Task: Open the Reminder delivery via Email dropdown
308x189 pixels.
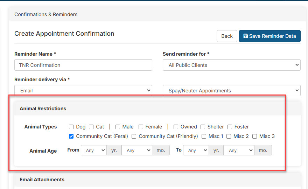Action: click(83, 91)
